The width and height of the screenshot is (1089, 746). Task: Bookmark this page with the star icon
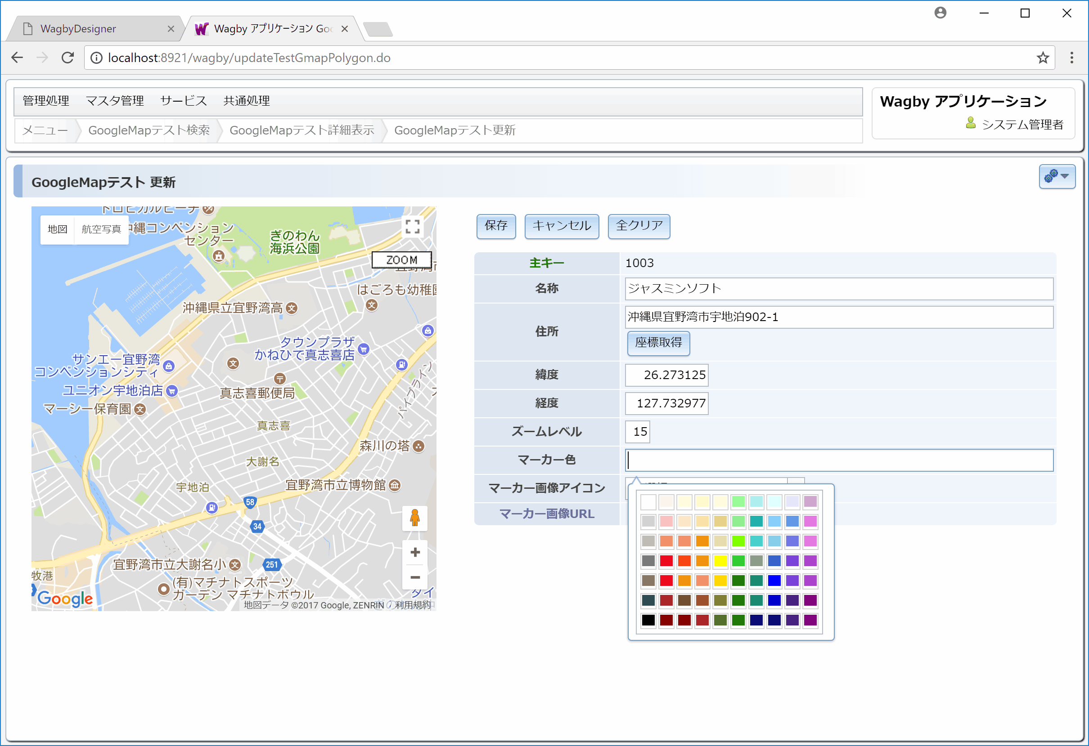point(1042,58)
